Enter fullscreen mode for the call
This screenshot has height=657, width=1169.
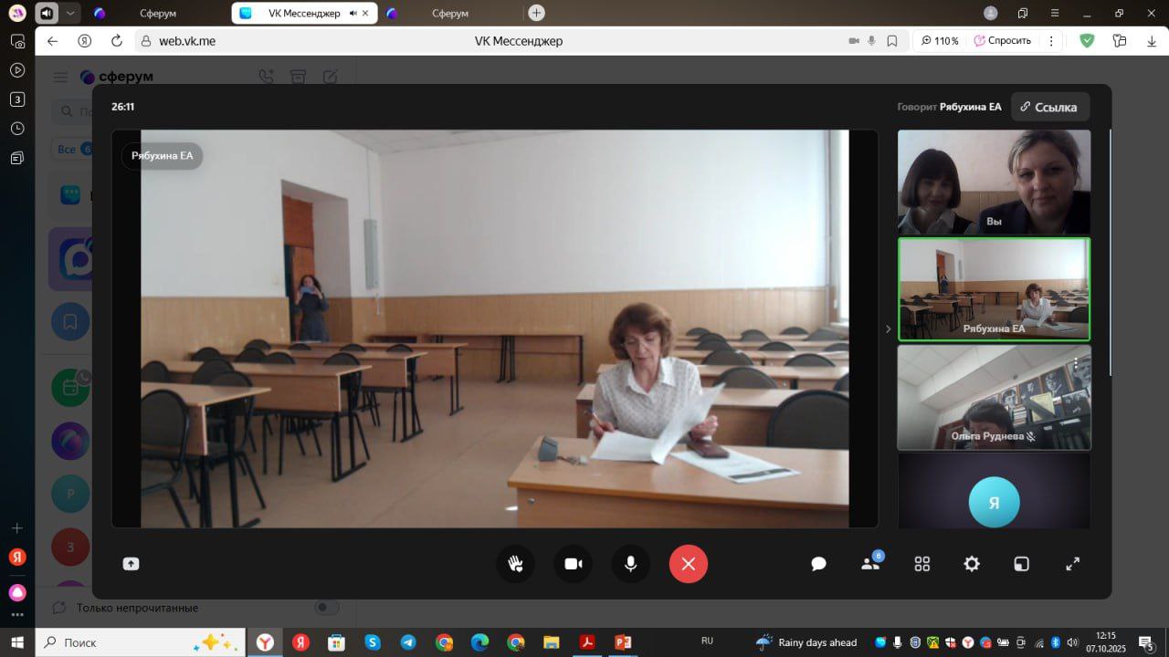click(x=1073, y=564)
